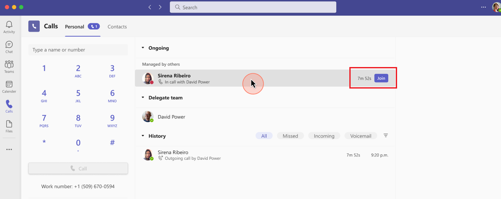Open 'Outgoing call by David Power' history entry
Viewport: 501px width, 199px height.
pos(265,155)
